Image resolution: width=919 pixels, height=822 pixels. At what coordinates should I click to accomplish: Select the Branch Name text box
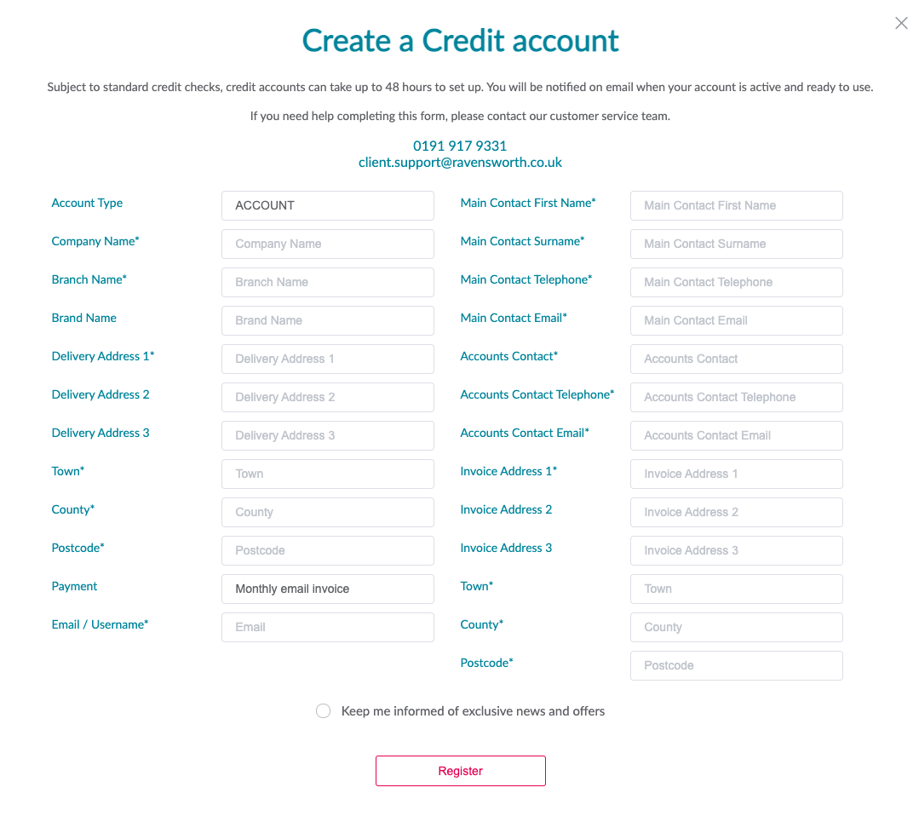(327, 282)
